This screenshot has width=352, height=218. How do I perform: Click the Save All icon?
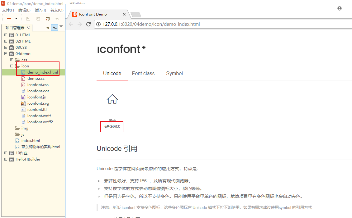(38, 19)
